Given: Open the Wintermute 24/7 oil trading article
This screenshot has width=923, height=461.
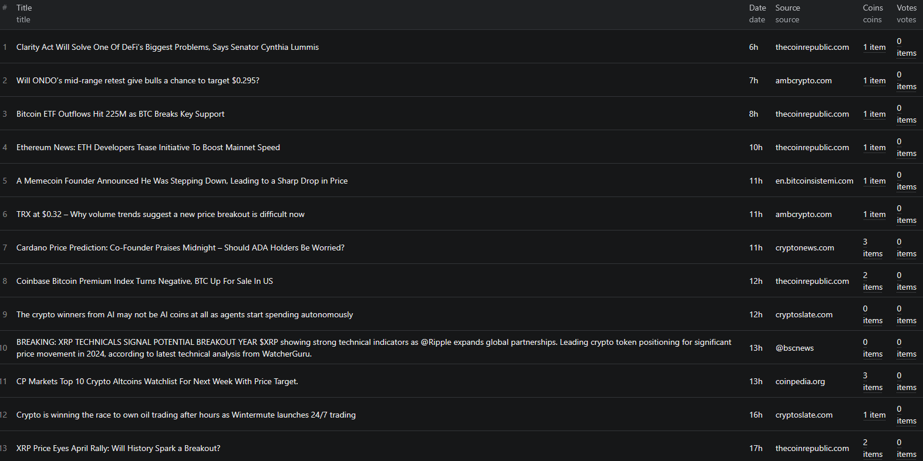Looking at the screenshot, I should 186,415.
